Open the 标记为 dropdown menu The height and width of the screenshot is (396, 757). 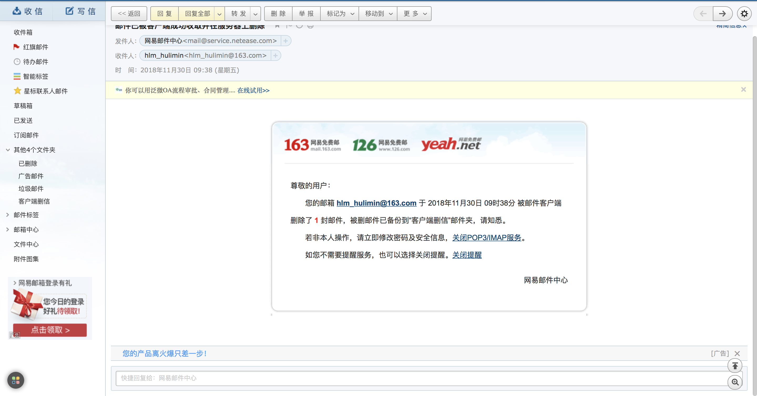340,13
